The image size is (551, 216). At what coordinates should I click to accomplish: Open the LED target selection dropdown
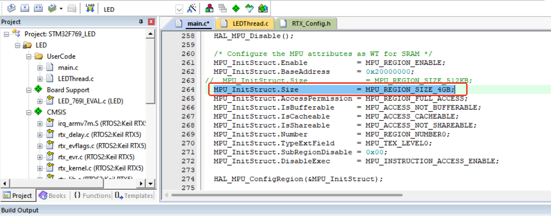[x=179, y=9]
